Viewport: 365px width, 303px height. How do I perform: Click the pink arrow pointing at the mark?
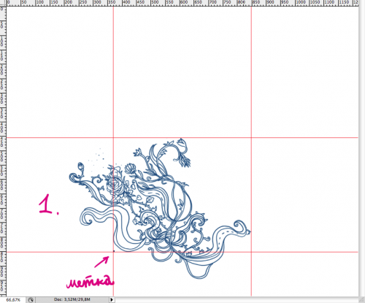pos(101,262)
